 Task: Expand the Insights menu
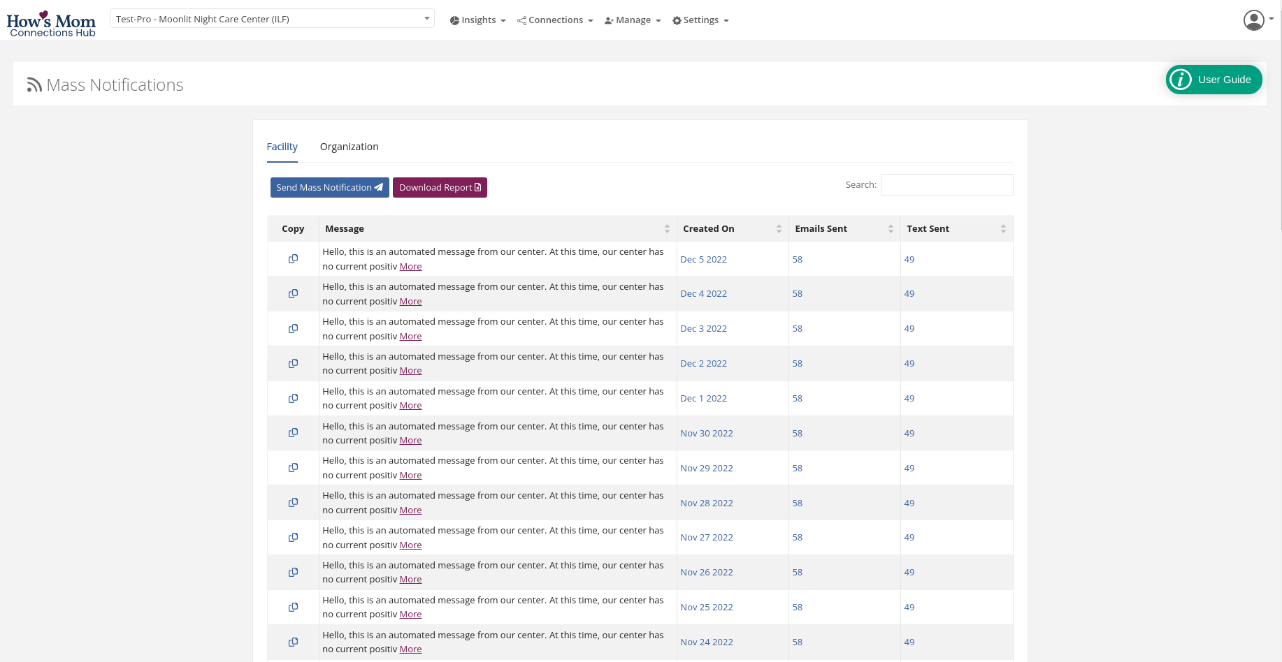478,20
